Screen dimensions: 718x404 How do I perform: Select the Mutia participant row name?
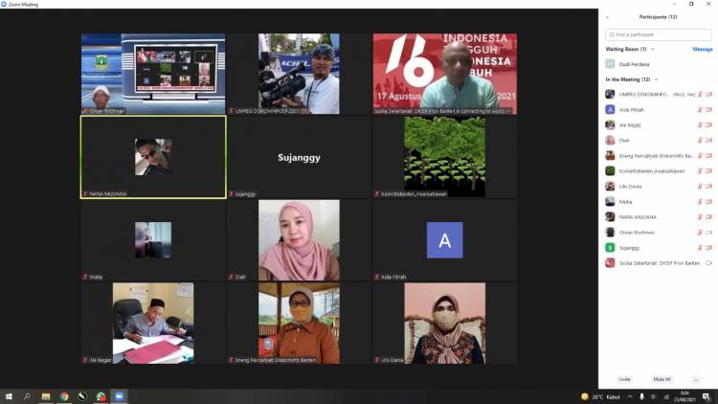(x=625, y=202)
